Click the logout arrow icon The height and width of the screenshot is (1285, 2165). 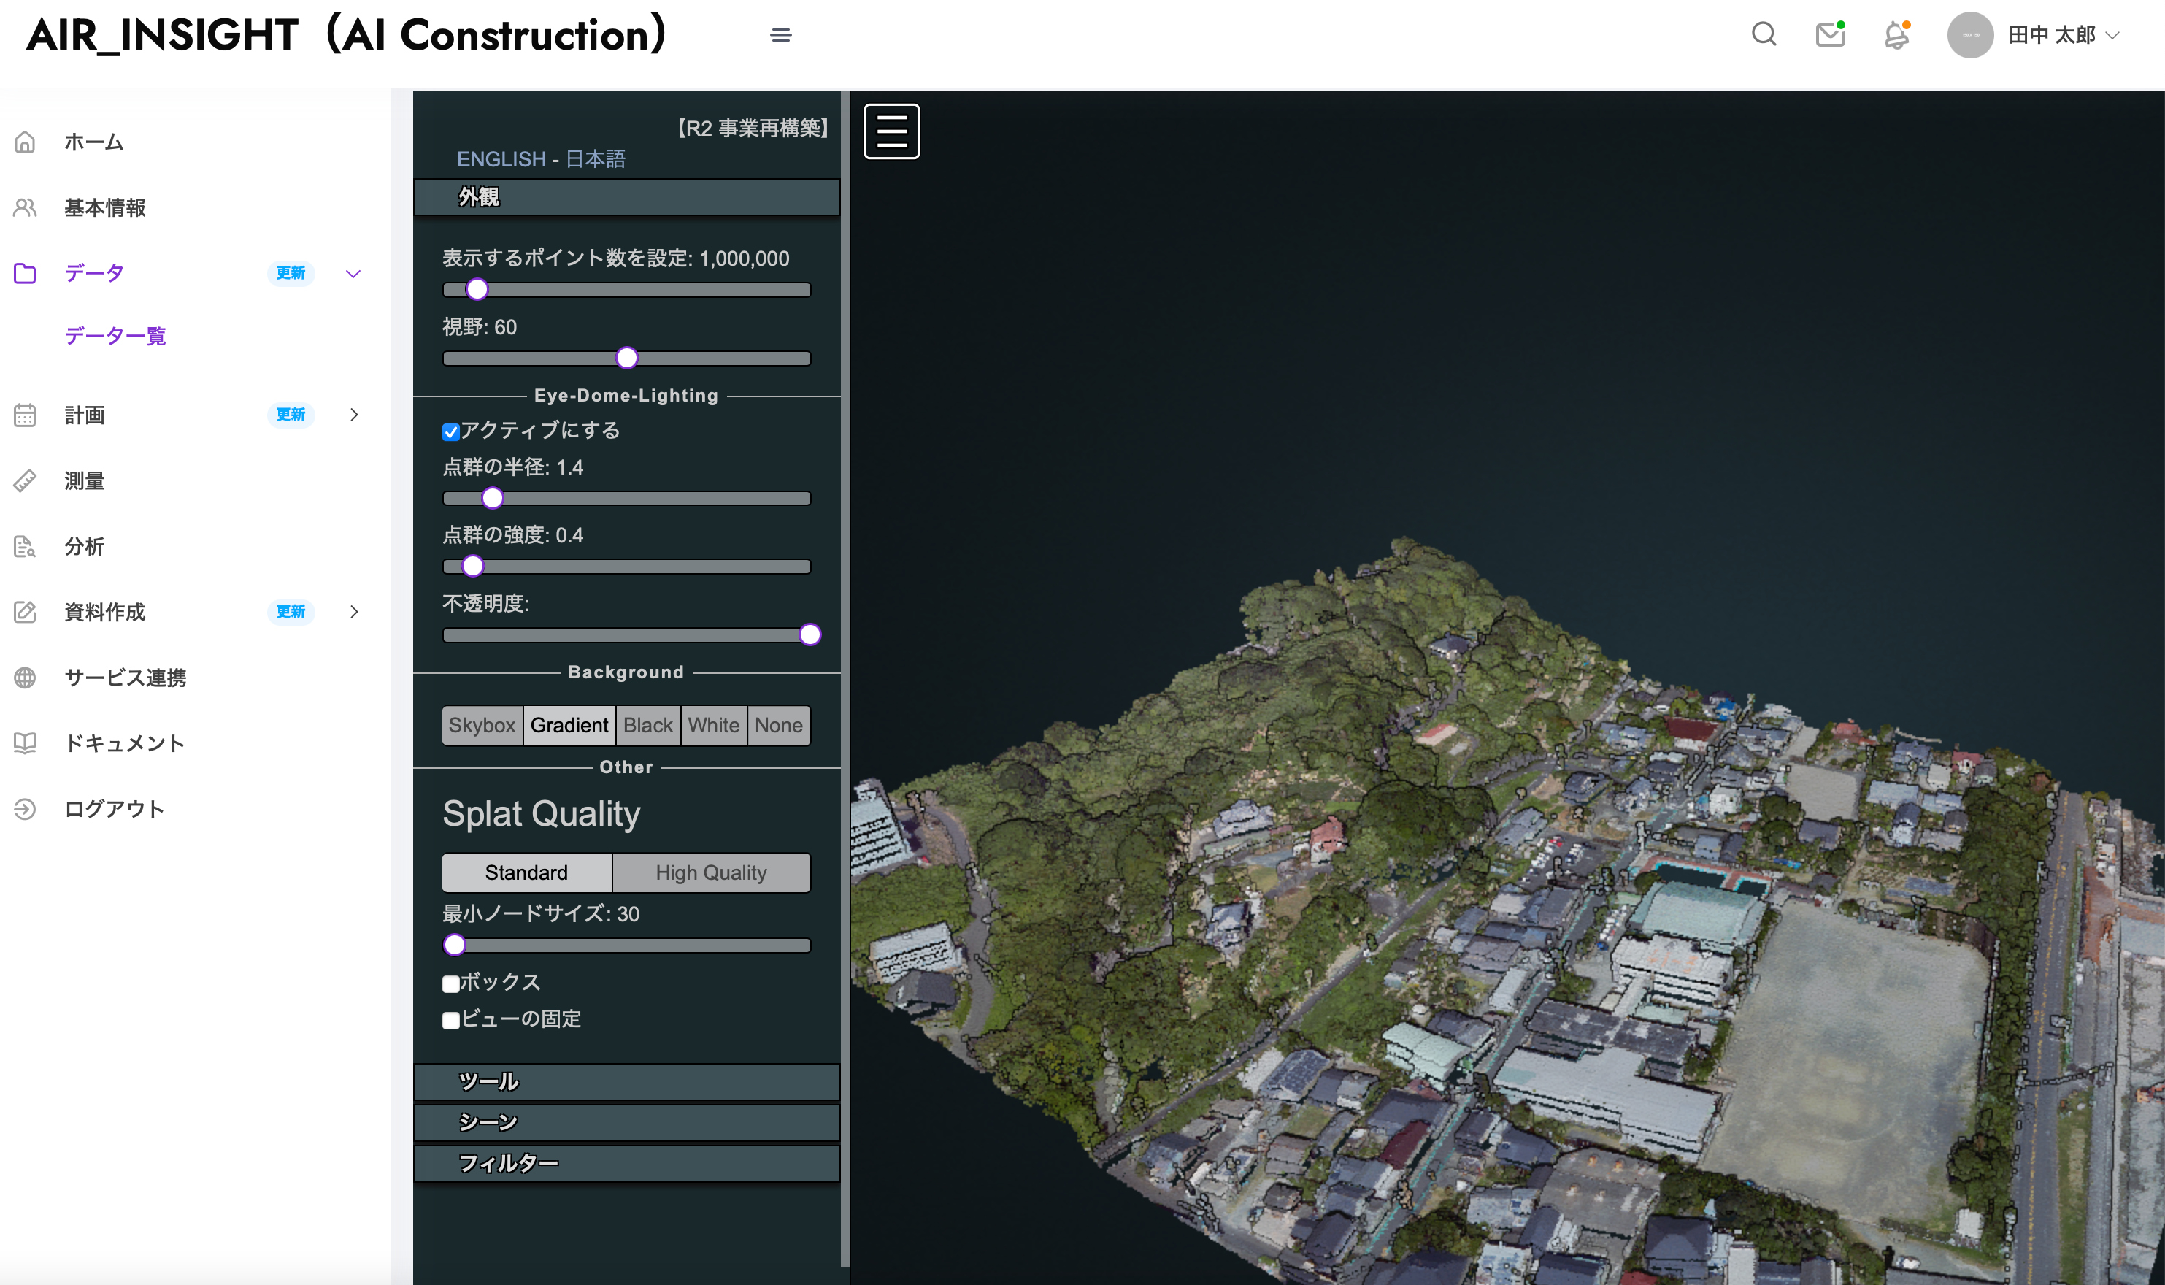pyautogui.click(x=25, y=809)
